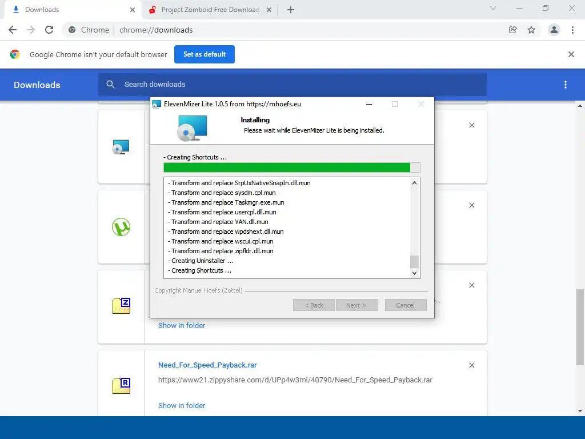Image resolution: width=585 pixels, height=439 pixels.
Task: Open the new tab plus button
Action: [x=291, y=10]
